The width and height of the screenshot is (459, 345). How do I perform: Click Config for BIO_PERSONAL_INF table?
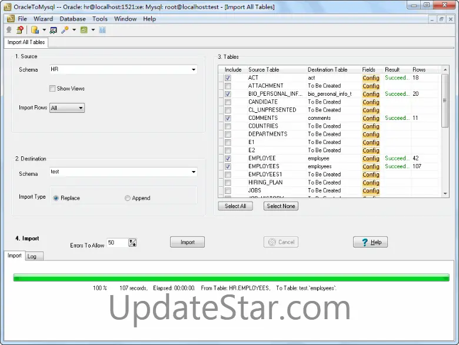pyautogui.click(x=371, y=94)
